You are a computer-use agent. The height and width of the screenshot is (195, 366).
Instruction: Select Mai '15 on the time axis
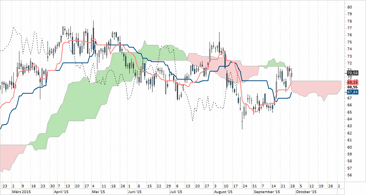(x=98, y=192)
